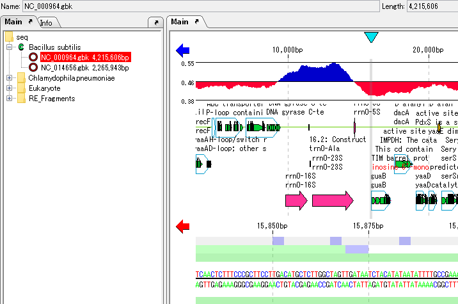Click the 0.55 GC scale value
Viewport: 458px width, 304px height.
pos(187,64)
